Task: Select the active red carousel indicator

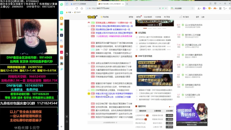Action: 145,28
